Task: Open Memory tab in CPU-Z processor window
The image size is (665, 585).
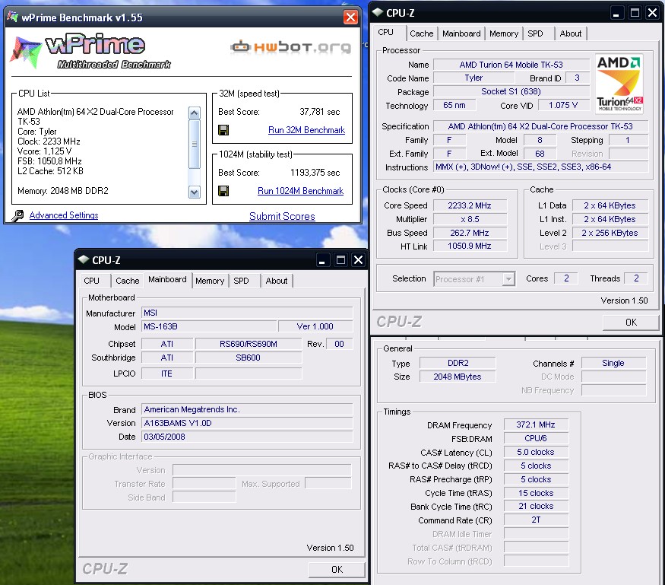Action: 504,33
